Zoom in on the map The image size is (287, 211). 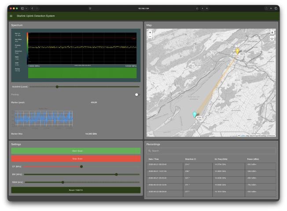[x=150, y=33]
